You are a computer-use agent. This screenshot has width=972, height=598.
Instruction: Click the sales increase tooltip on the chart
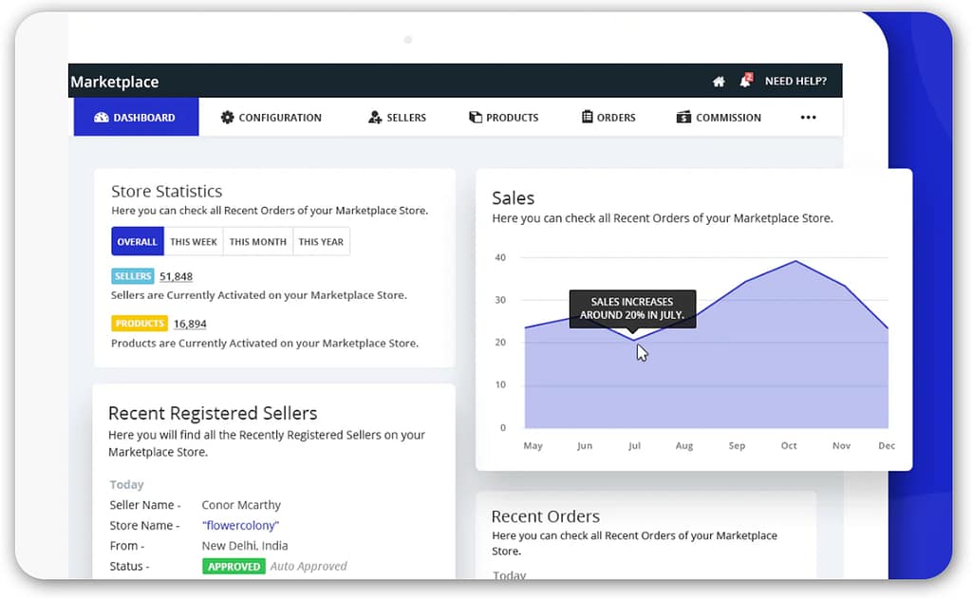632,308
